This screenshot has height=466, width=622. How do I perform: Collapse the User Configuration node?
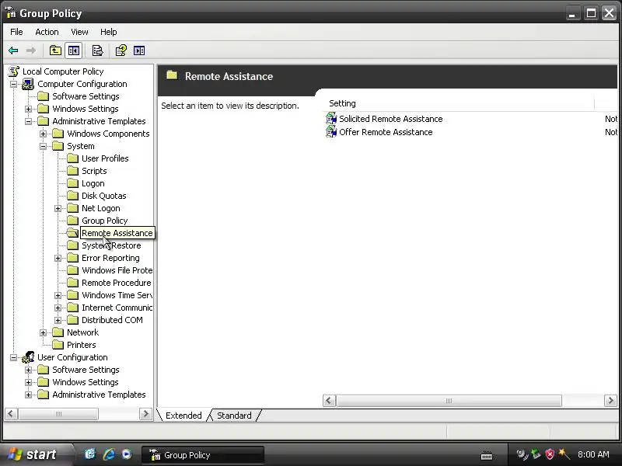click(x=13, y=357)
